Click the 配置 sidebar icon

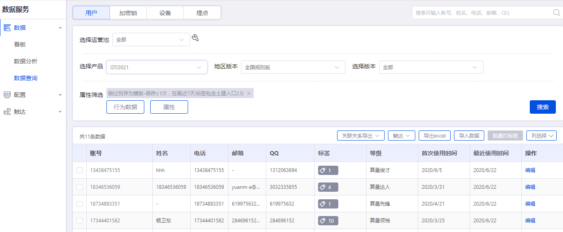tap(7, 95)
